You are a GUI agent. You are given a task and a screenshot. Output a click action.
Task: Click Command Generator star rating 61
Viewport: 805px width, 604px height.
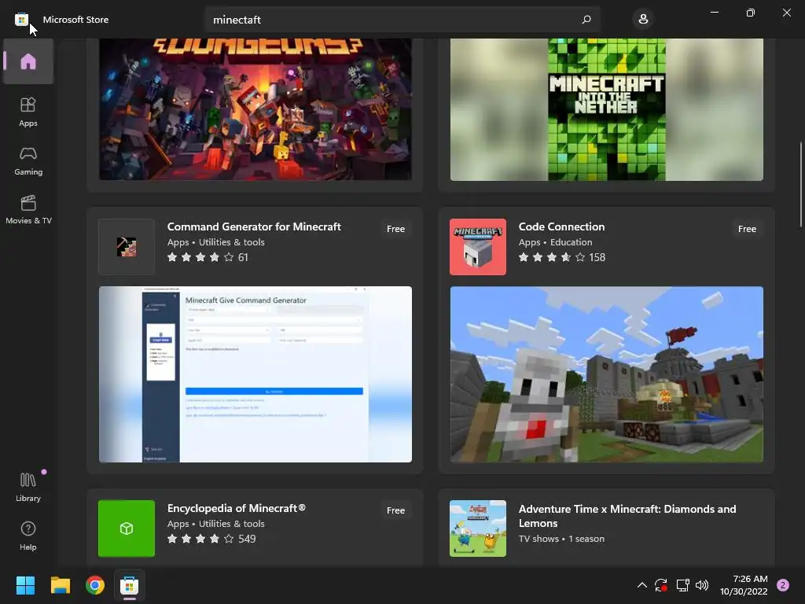pos(208,257)
